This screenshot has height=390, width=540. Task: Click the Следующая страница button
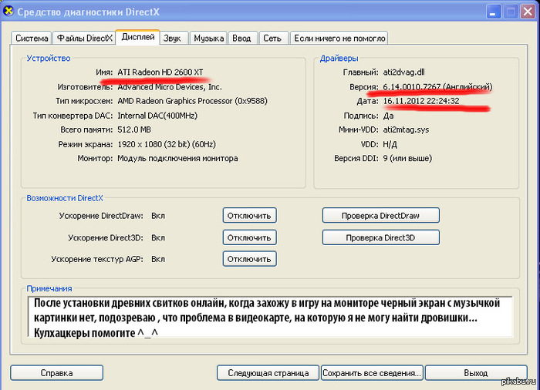point(268,373)
